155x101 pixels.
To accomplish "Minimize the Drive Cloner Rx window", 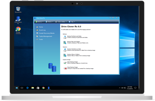I will pyautogui.click(x=110, y=18).
